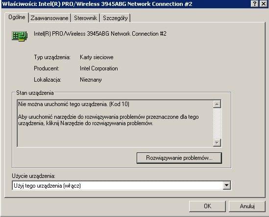Cancel with the Anuluj button
The image size is (269, 217).
[x=247, y=206]
